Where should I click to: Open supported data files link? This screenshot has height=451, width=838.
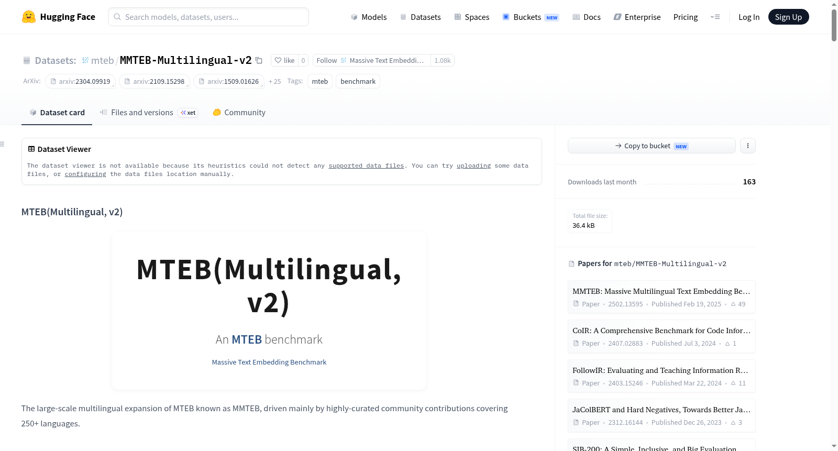[x=366, y=166]
